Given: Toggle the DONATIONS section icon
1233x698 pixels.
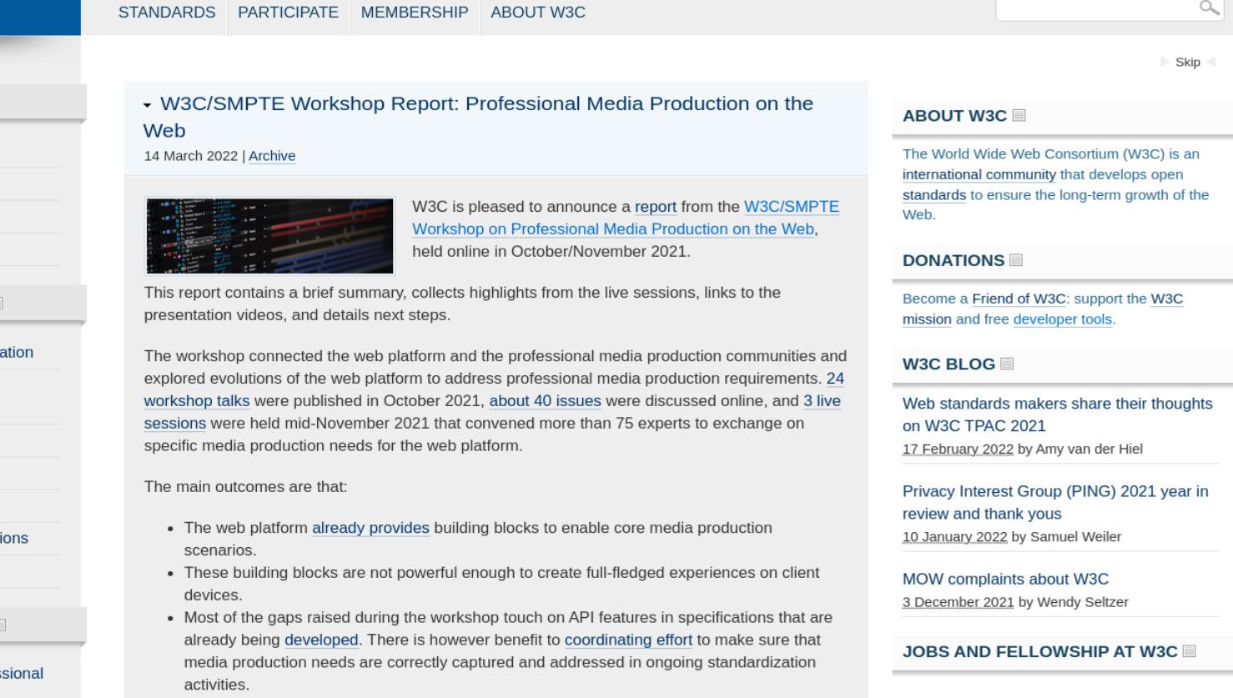Looking at the screenshot, I should 1015,260.
